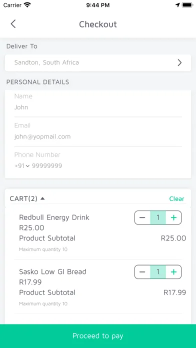The image size is (196, 348).
Task: Increase Redbull Energy Drink quantity with plus
Action: (x=173, y=217)
